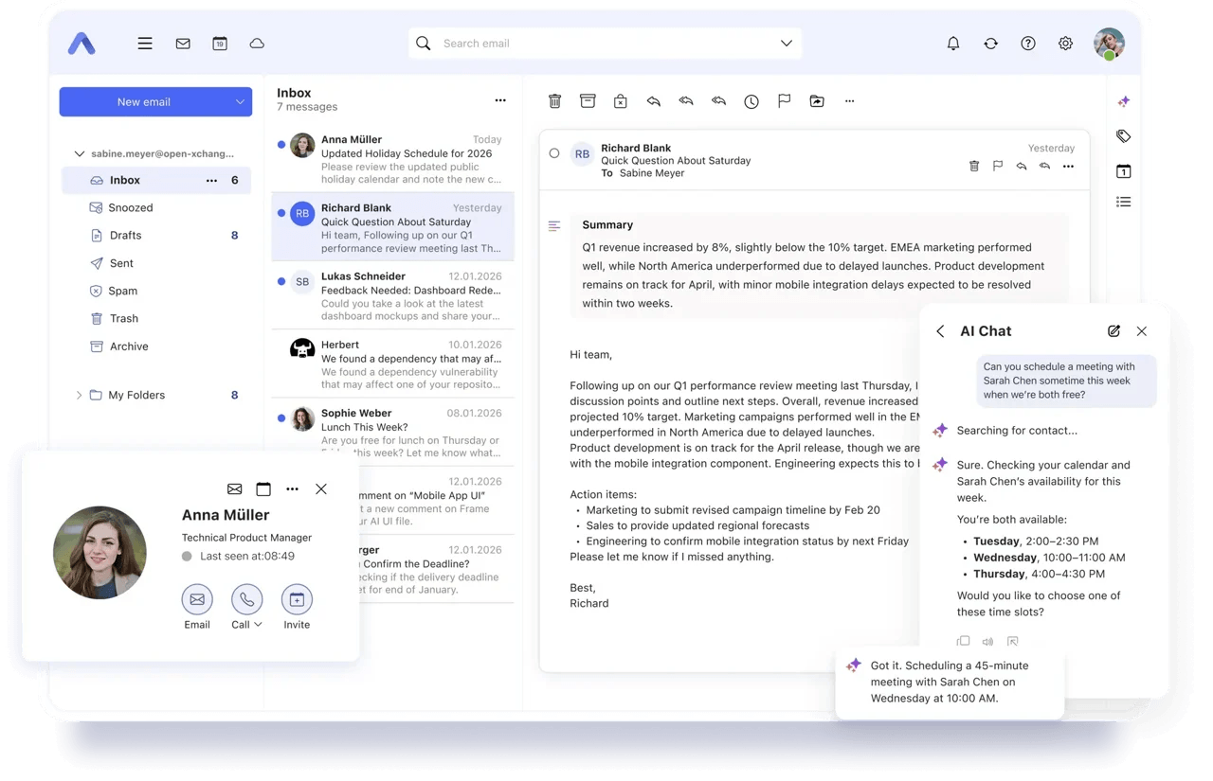Click the Search email field
The width and height of the screenshot is (1213, 781).
pyautogui.click(x=605, y=44)
